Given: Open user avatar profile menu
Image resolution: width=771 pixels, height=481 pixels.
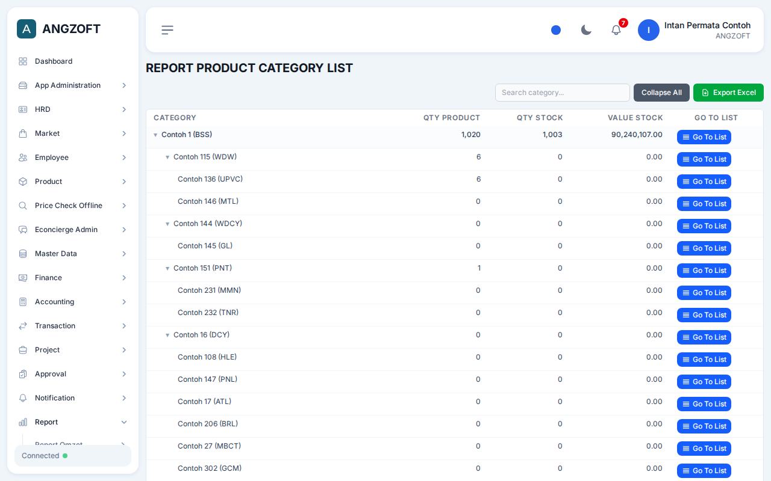Looking at the screenshot, I should (649, 30).
